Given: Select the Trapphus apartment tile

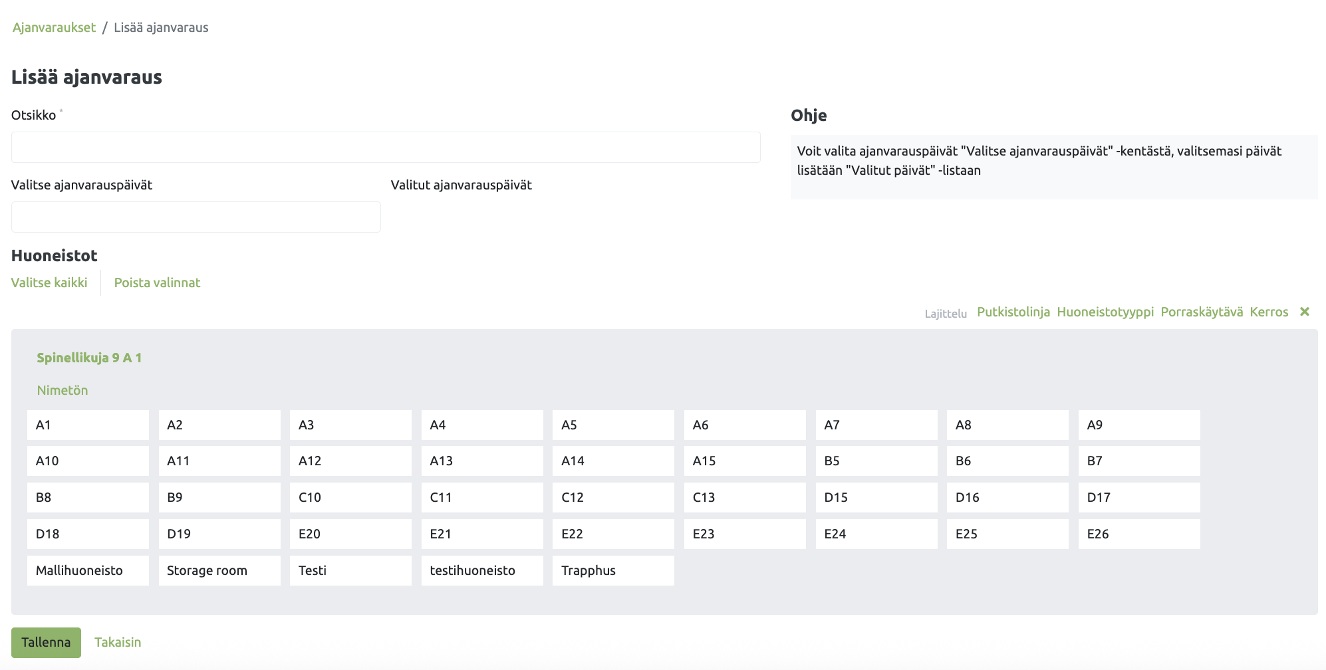Looking at the screenshot, I should tap(613, 570).
